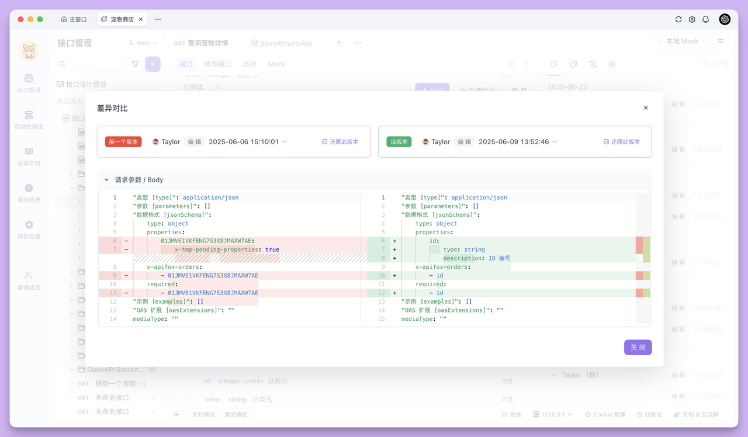The image size is (748, 437).
Task: Add a new tab with the plus icon
Action: point(339,43)
